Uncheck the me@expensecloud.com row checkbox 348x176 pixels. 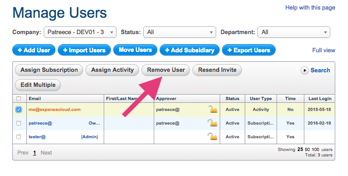pos(19,110)
